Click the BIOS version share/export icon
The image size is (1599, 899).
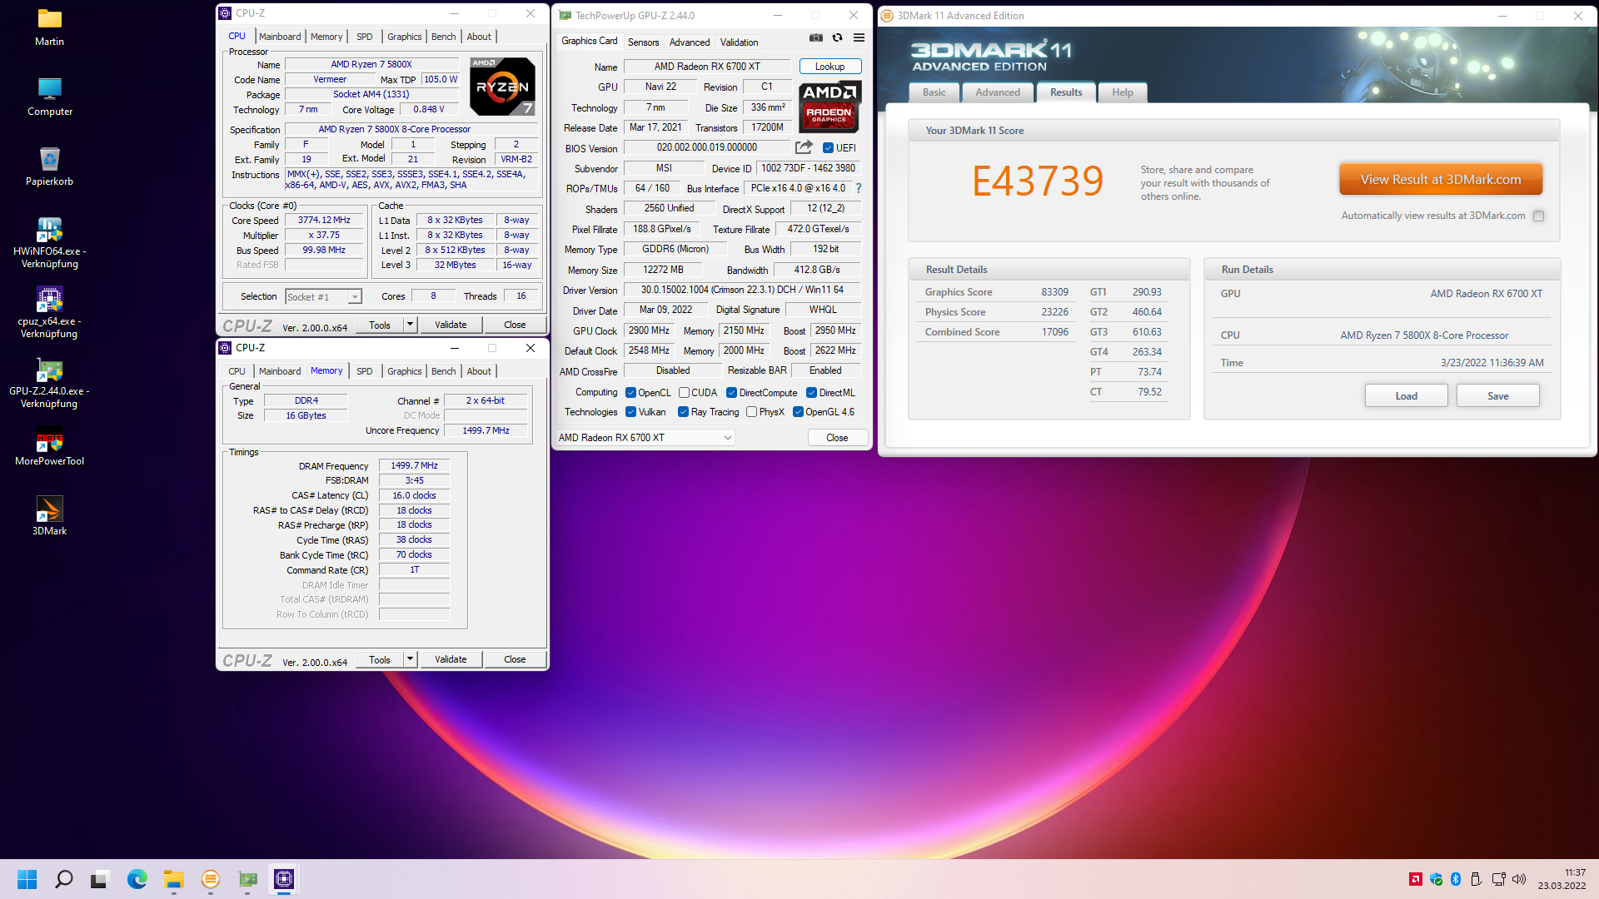click(804, 147)
